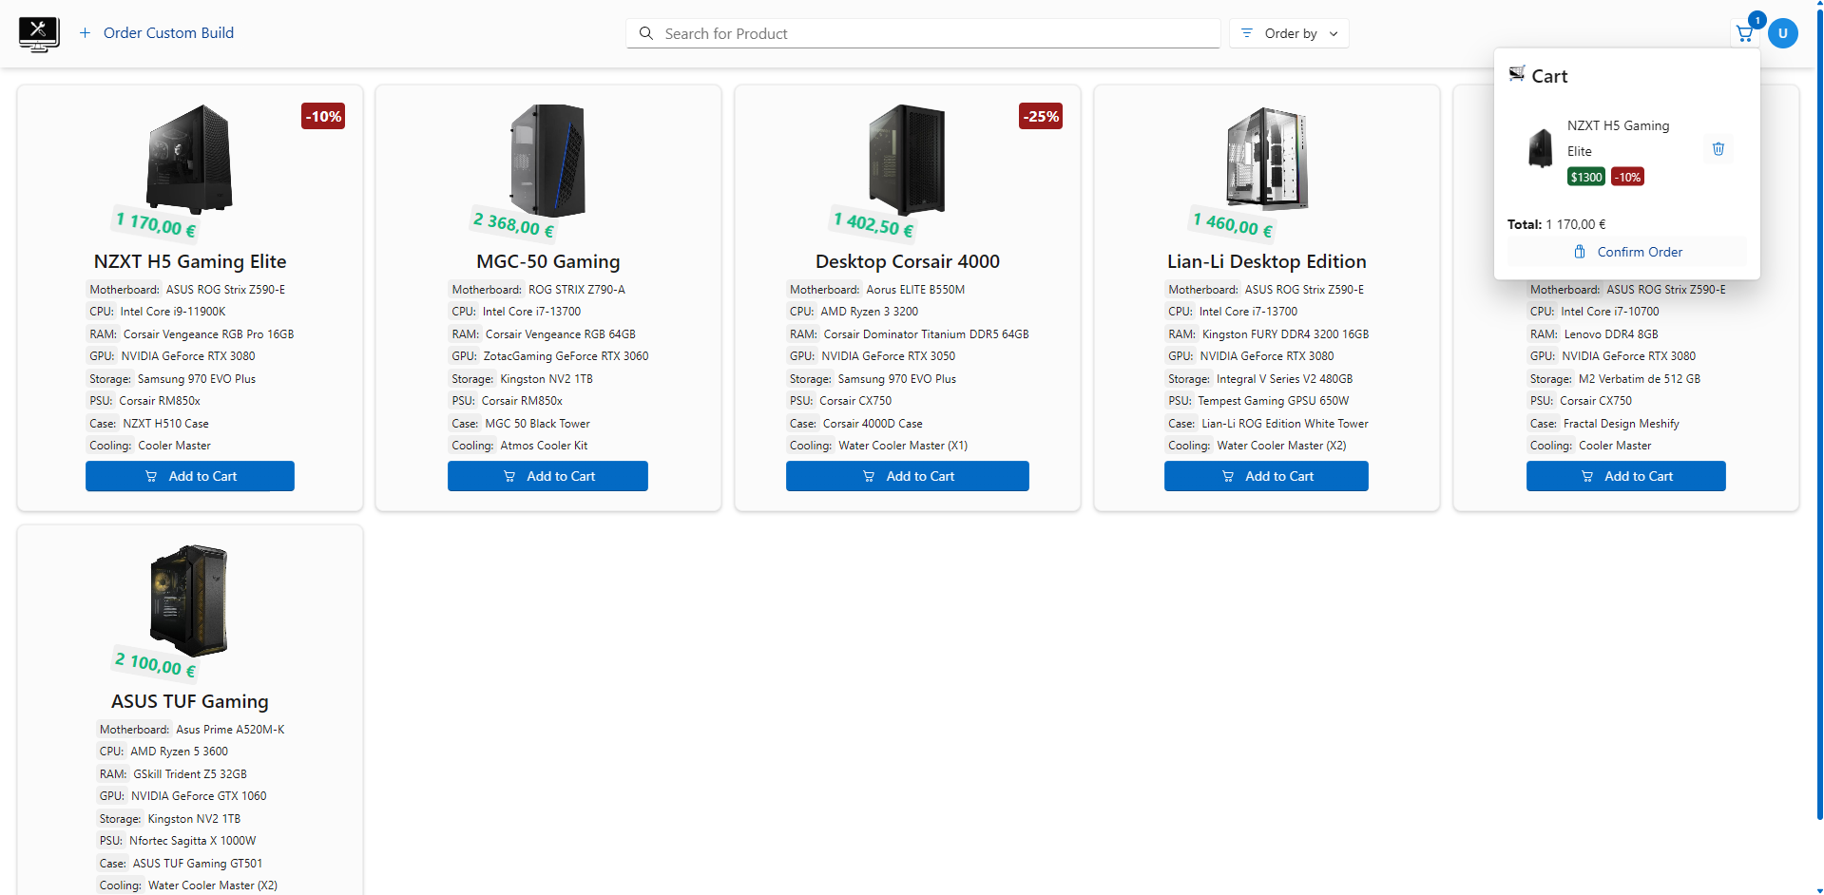Image resolution: width=1824 pixels, height=895 pixels.
Task: Click the lock icon beside Confirm Order
Action: pyautogui.click(x=1580, y=252)
